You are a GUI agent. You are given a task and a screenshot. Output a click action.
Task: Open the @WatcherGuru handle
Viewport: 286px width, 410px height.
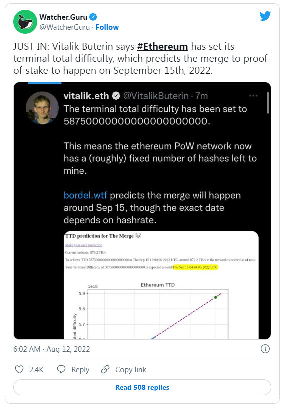coord(65,27)
